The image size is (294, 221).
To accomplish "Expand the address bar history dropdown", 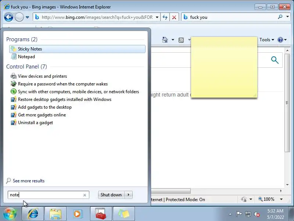I will coord(157,17).
